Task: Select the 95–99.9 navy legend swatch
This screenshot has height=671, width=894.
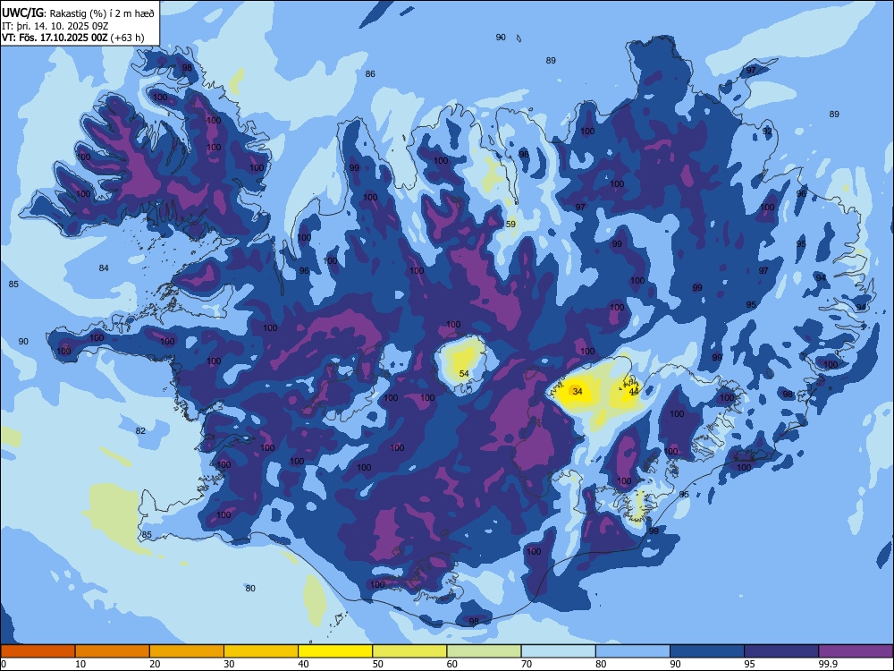Action: (x=781, y=651)
